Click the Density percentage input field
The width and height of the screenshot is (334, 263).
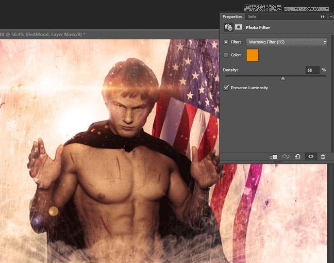(312, 70)
